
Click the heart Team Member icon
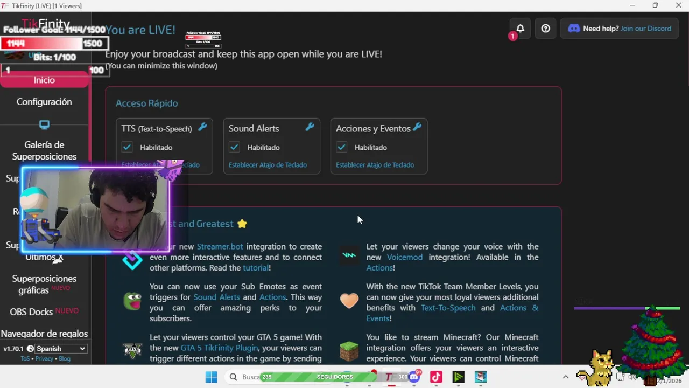point(349,301)
